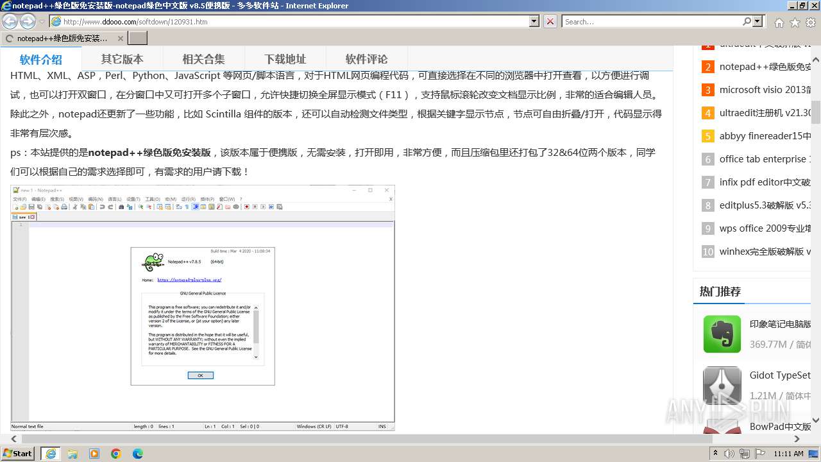Minimize the Internet Explorer window
This screenshot has width=821, height=462.
791,6
